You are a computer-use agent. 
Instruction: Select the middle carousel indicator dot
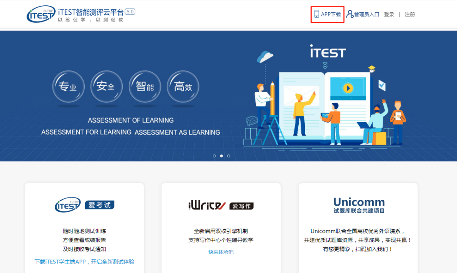[x=222, y=156]
